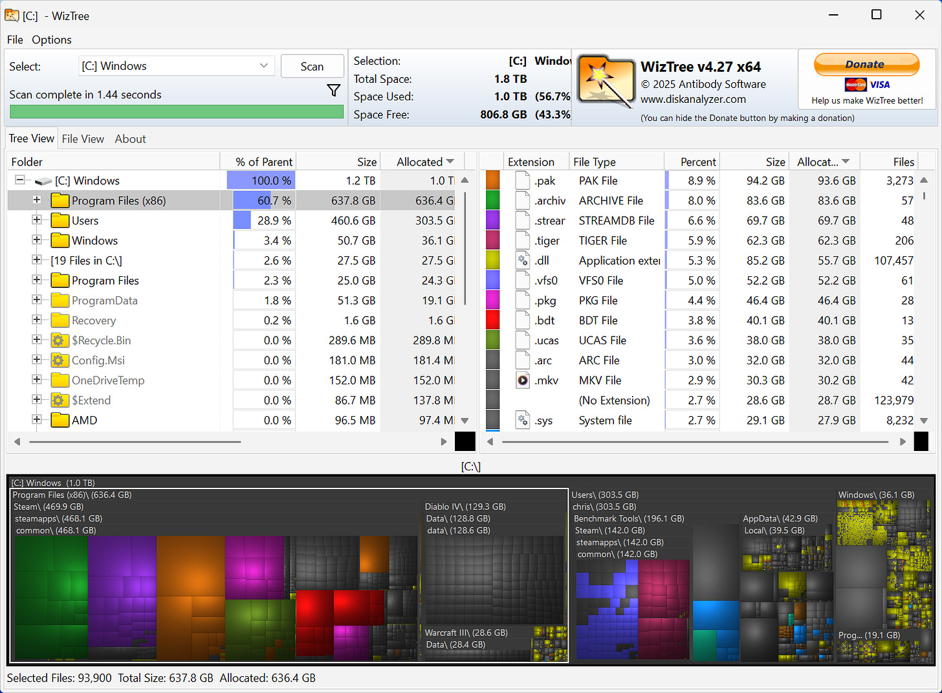This screenshot has width=942, height=693.
Task: Click the WizTree title bar app icon
Action: [12, 15]
